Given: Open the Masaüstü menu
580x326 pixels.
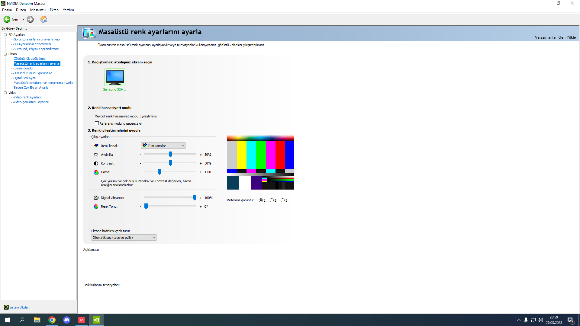Looking at the screenshot, I should [38, 10].
